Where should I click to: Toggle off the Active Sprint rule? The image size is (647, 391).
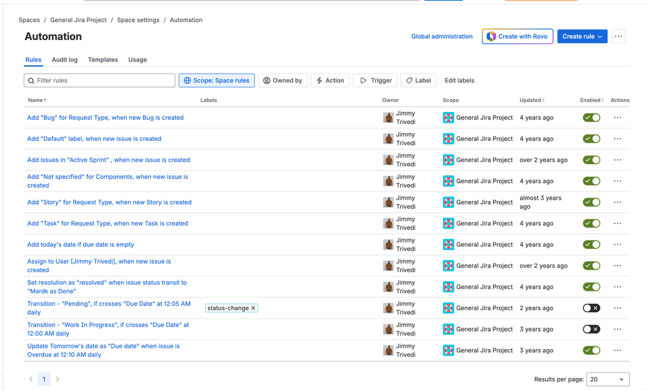[591, 160]
